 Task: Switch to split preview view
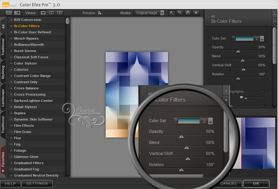(x=51, y=13)
